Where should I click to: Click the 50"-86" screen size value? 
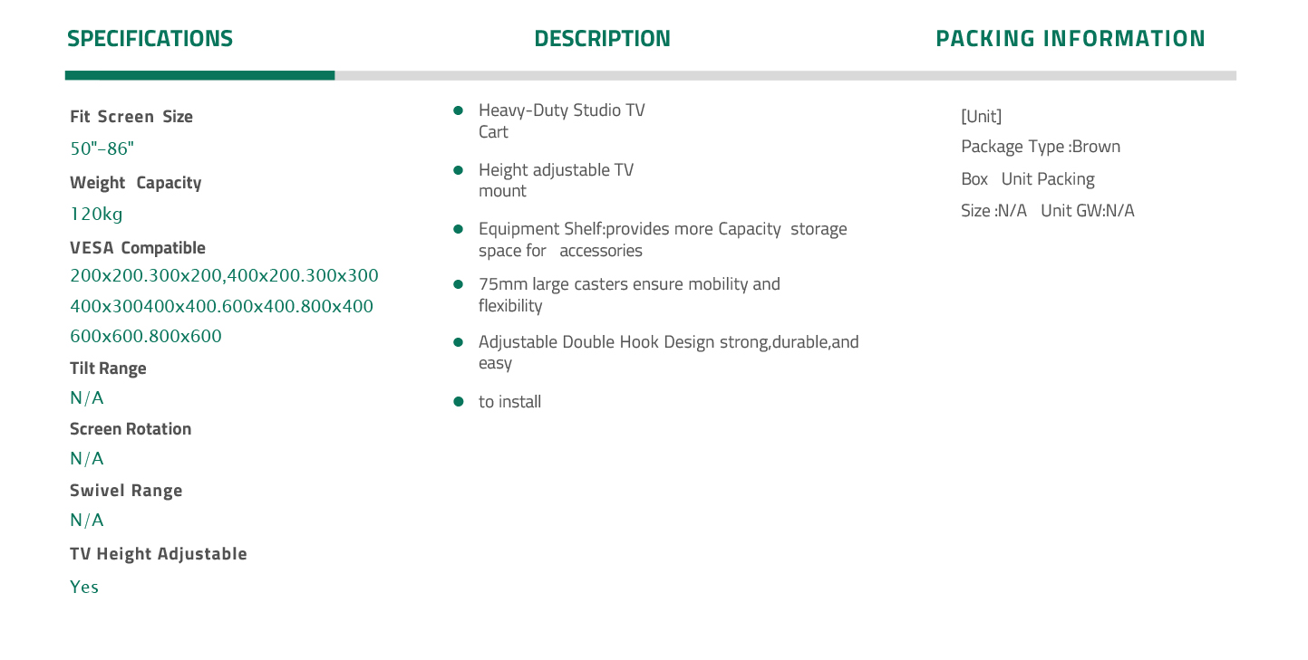[x=102, y=148]
